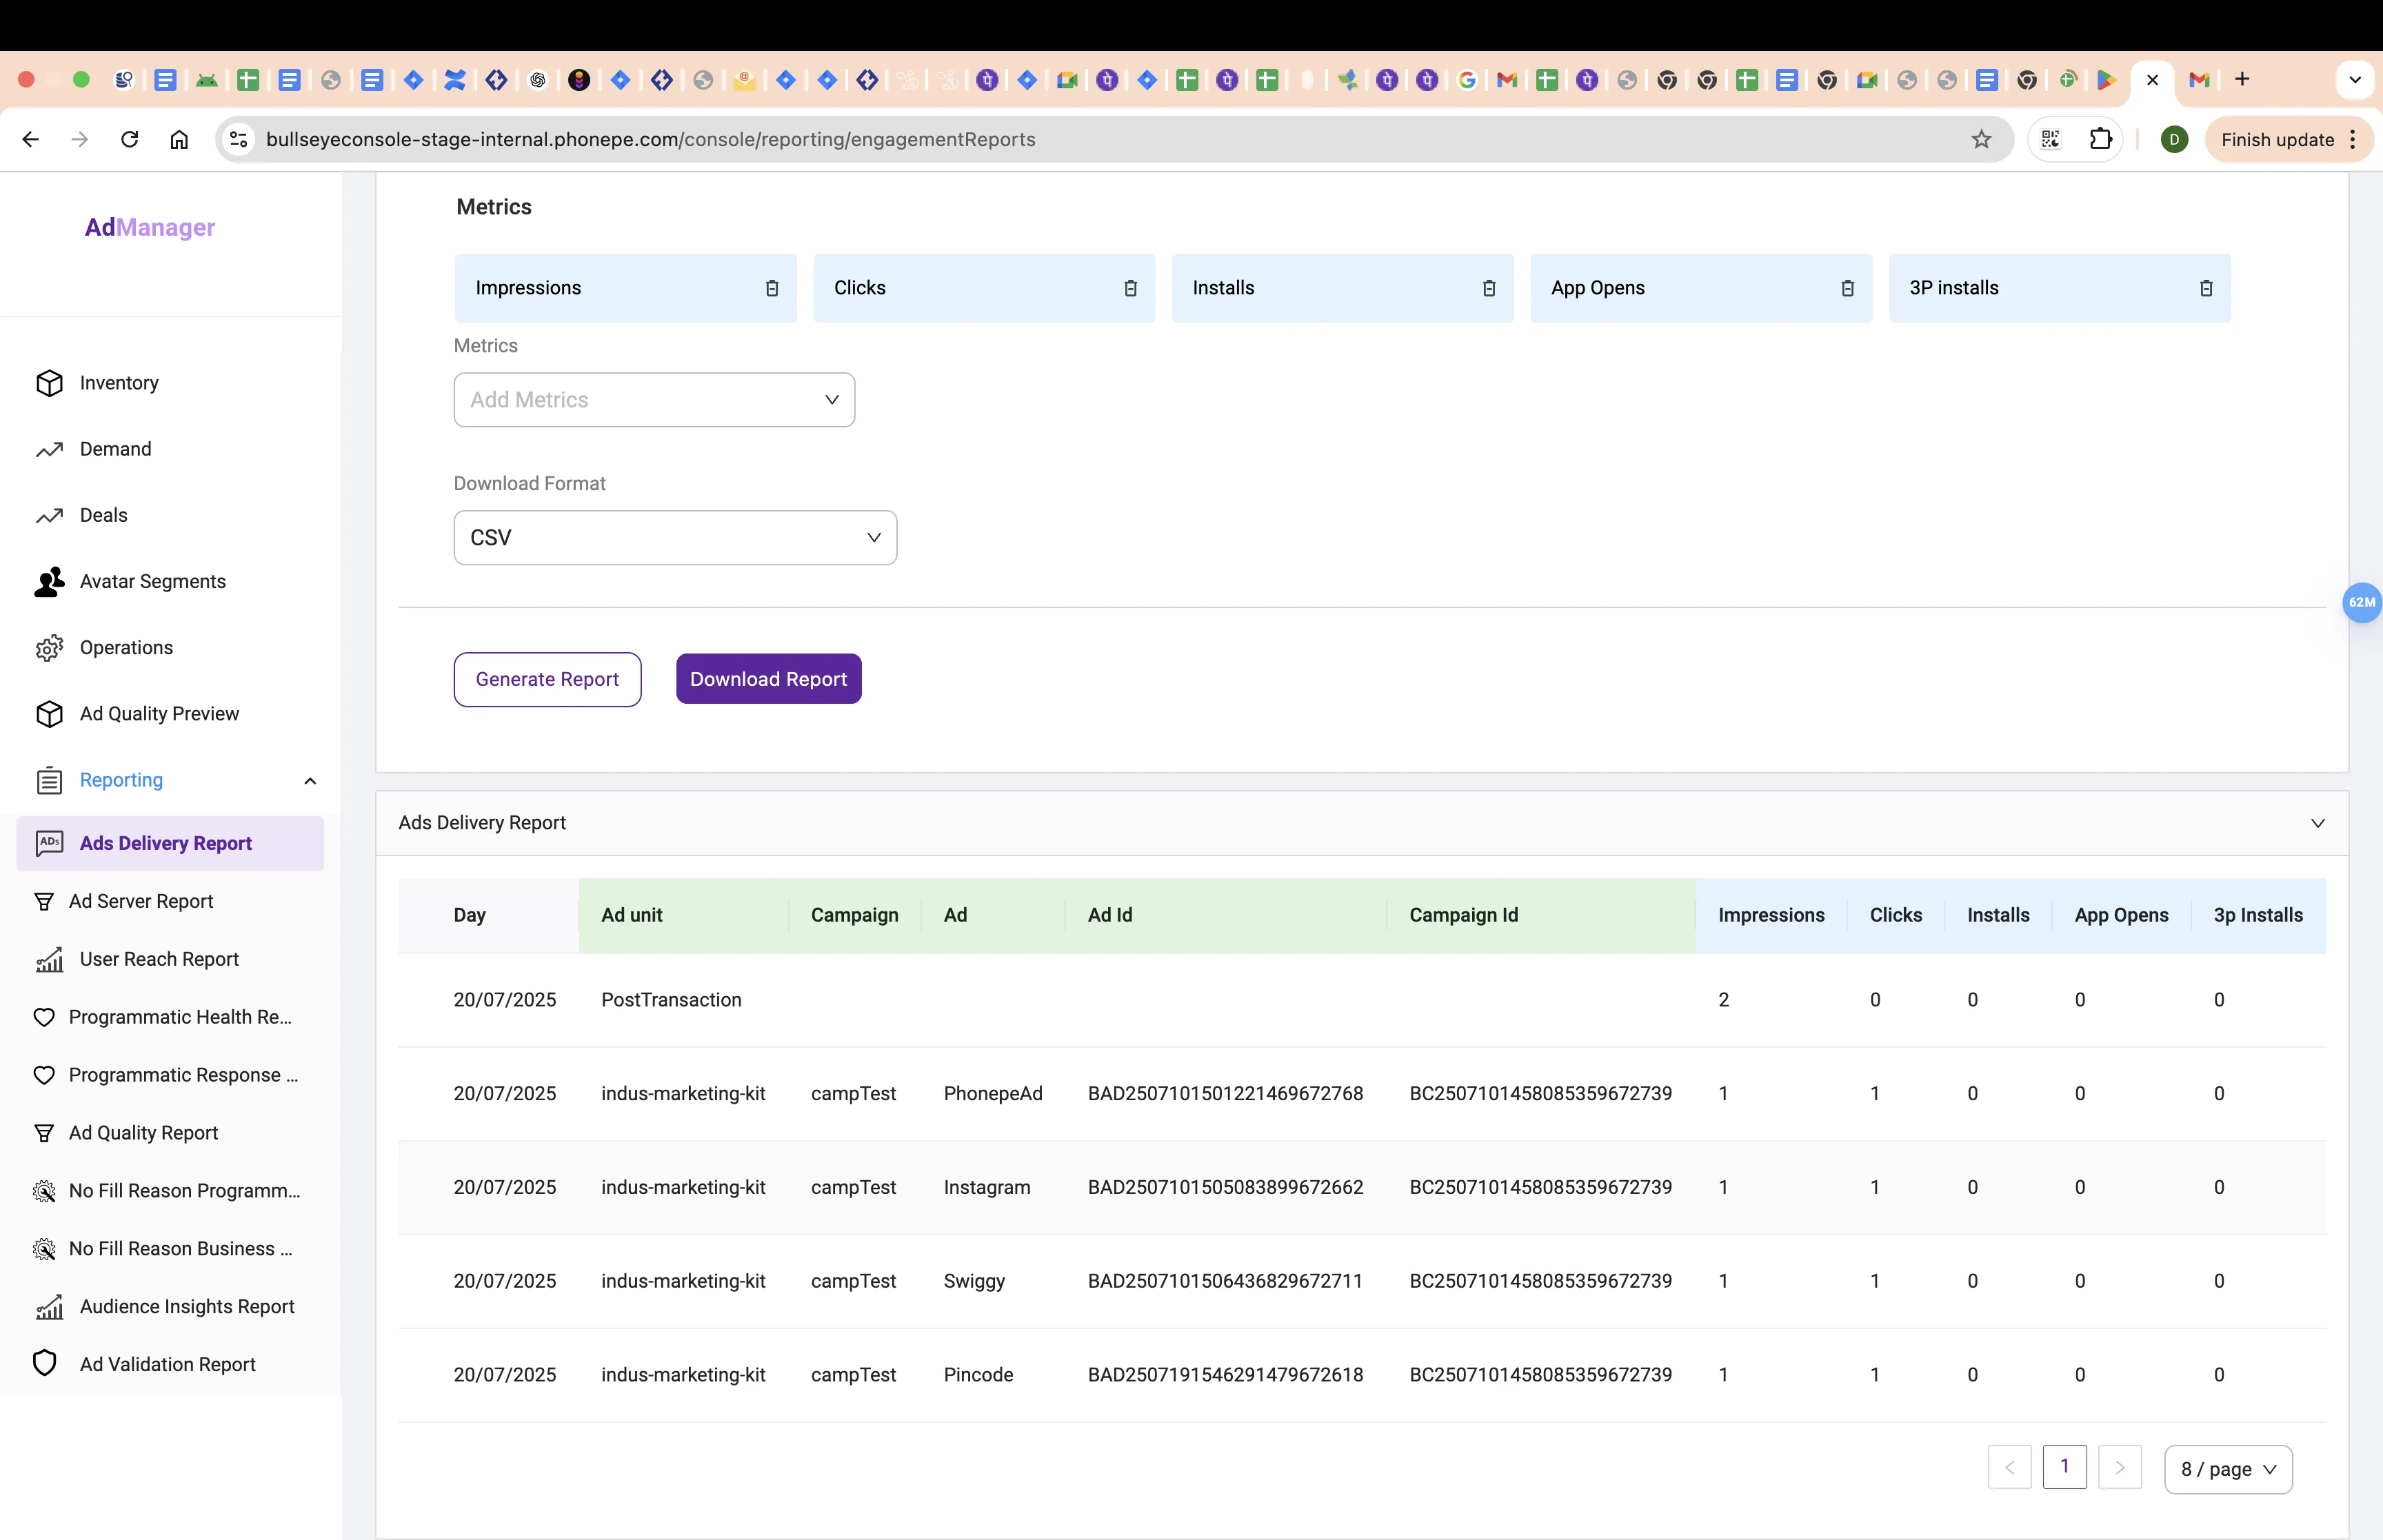Viewport: 2383px width, 1540px height.
Task: Click the AdManager logo
Action: [150, 227]
